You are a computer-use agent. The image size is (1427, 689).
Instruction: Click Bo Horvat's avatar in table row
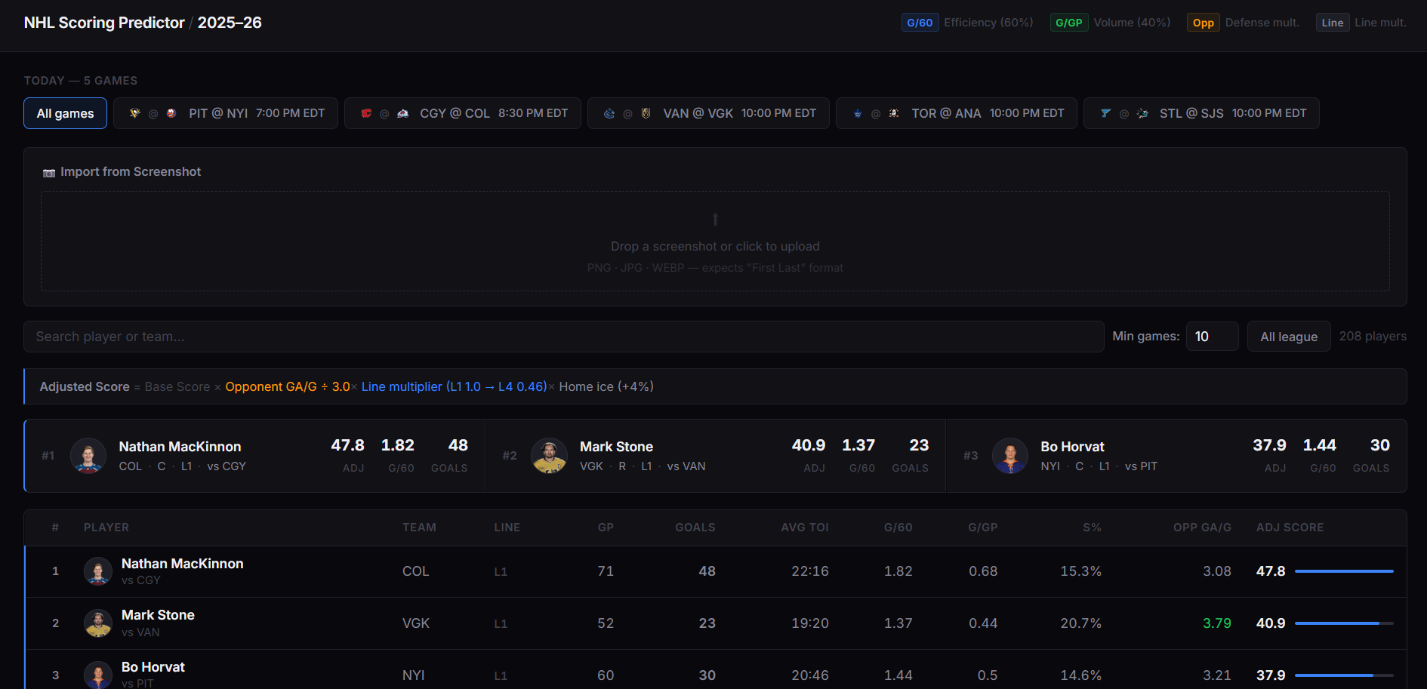pyautogui.click(x=98, y=675)
